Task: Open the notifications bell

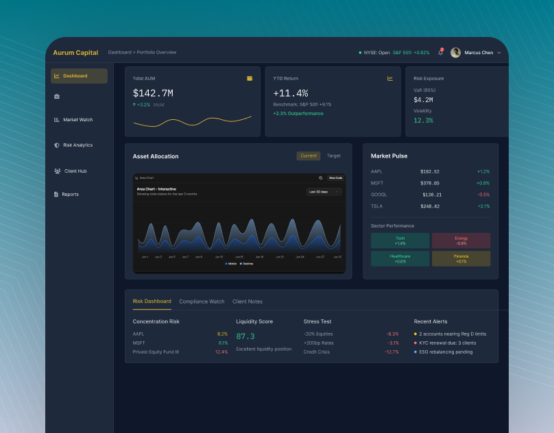Action: tap(441, 52)
